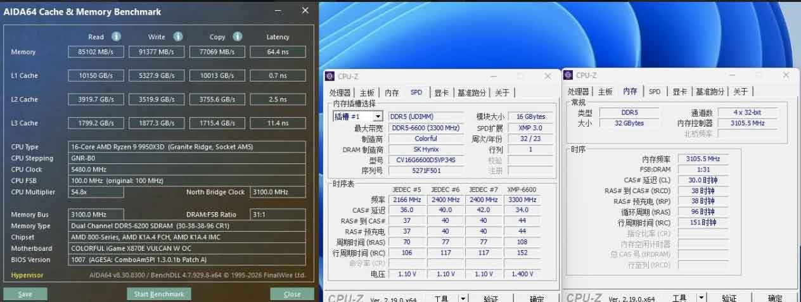
Task: Click the CAS# latency value 30.0 时钟
Action: (x=702, y=180)
